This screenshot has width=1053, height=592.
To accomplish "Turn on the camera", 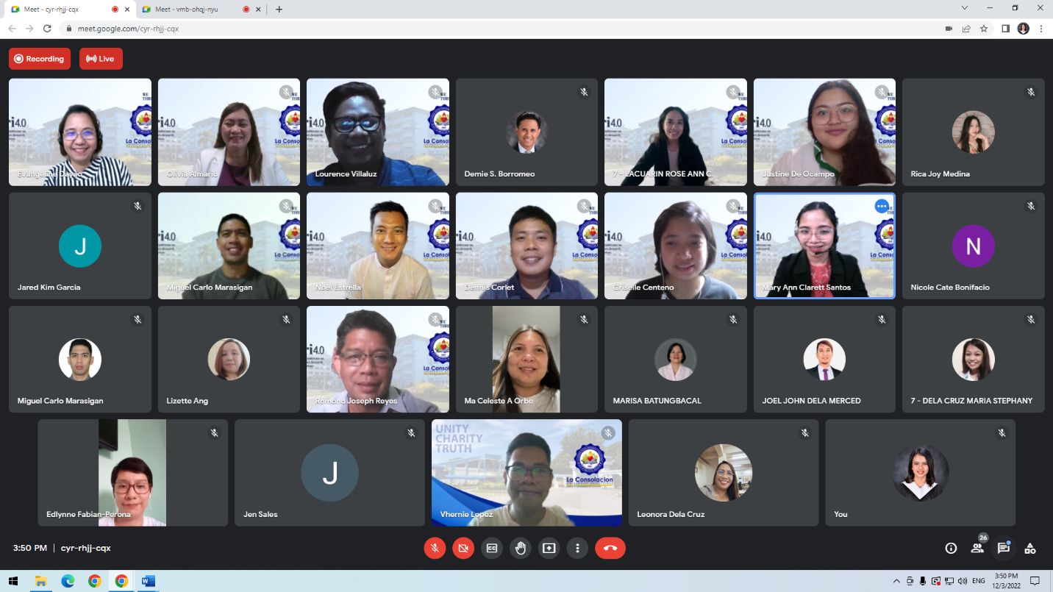I will [x=463, y=548].
